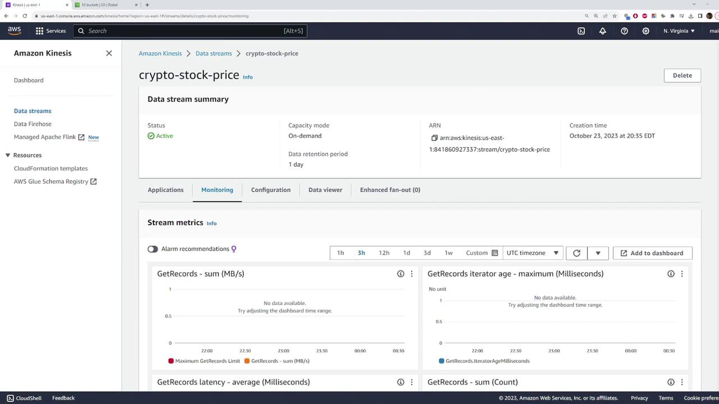Expand the refresh interval dropdown arrow
Image resolution: width=719 pixels, height=404 pixels.
point(598,253)
